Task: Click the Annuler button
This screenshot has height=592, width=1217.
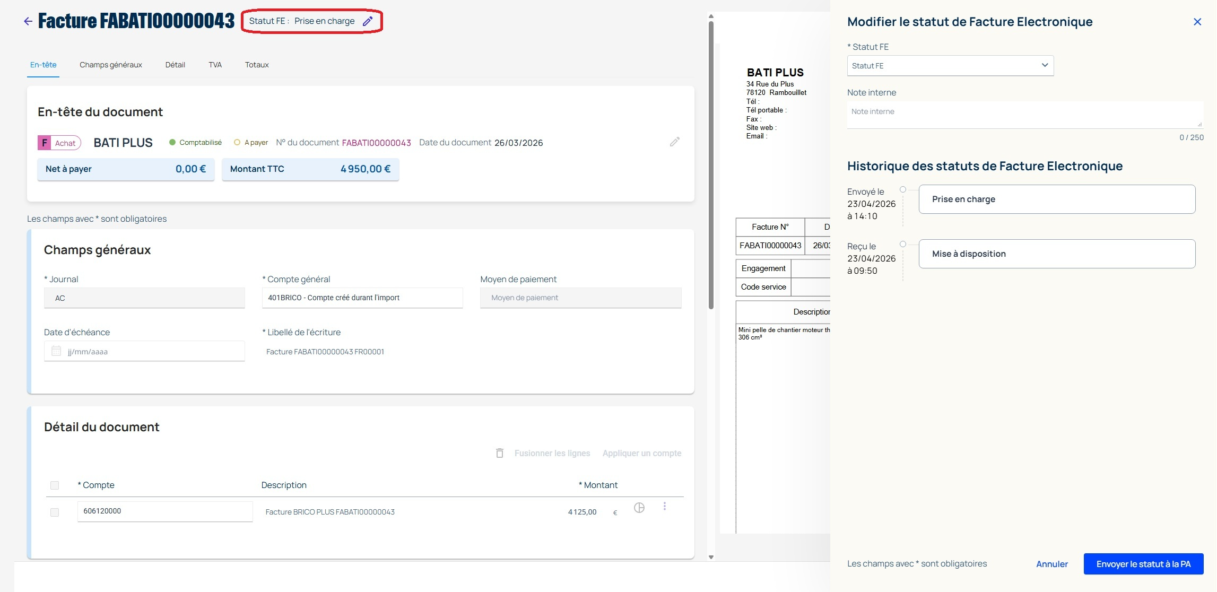Action: click(x=1052, y=564)
